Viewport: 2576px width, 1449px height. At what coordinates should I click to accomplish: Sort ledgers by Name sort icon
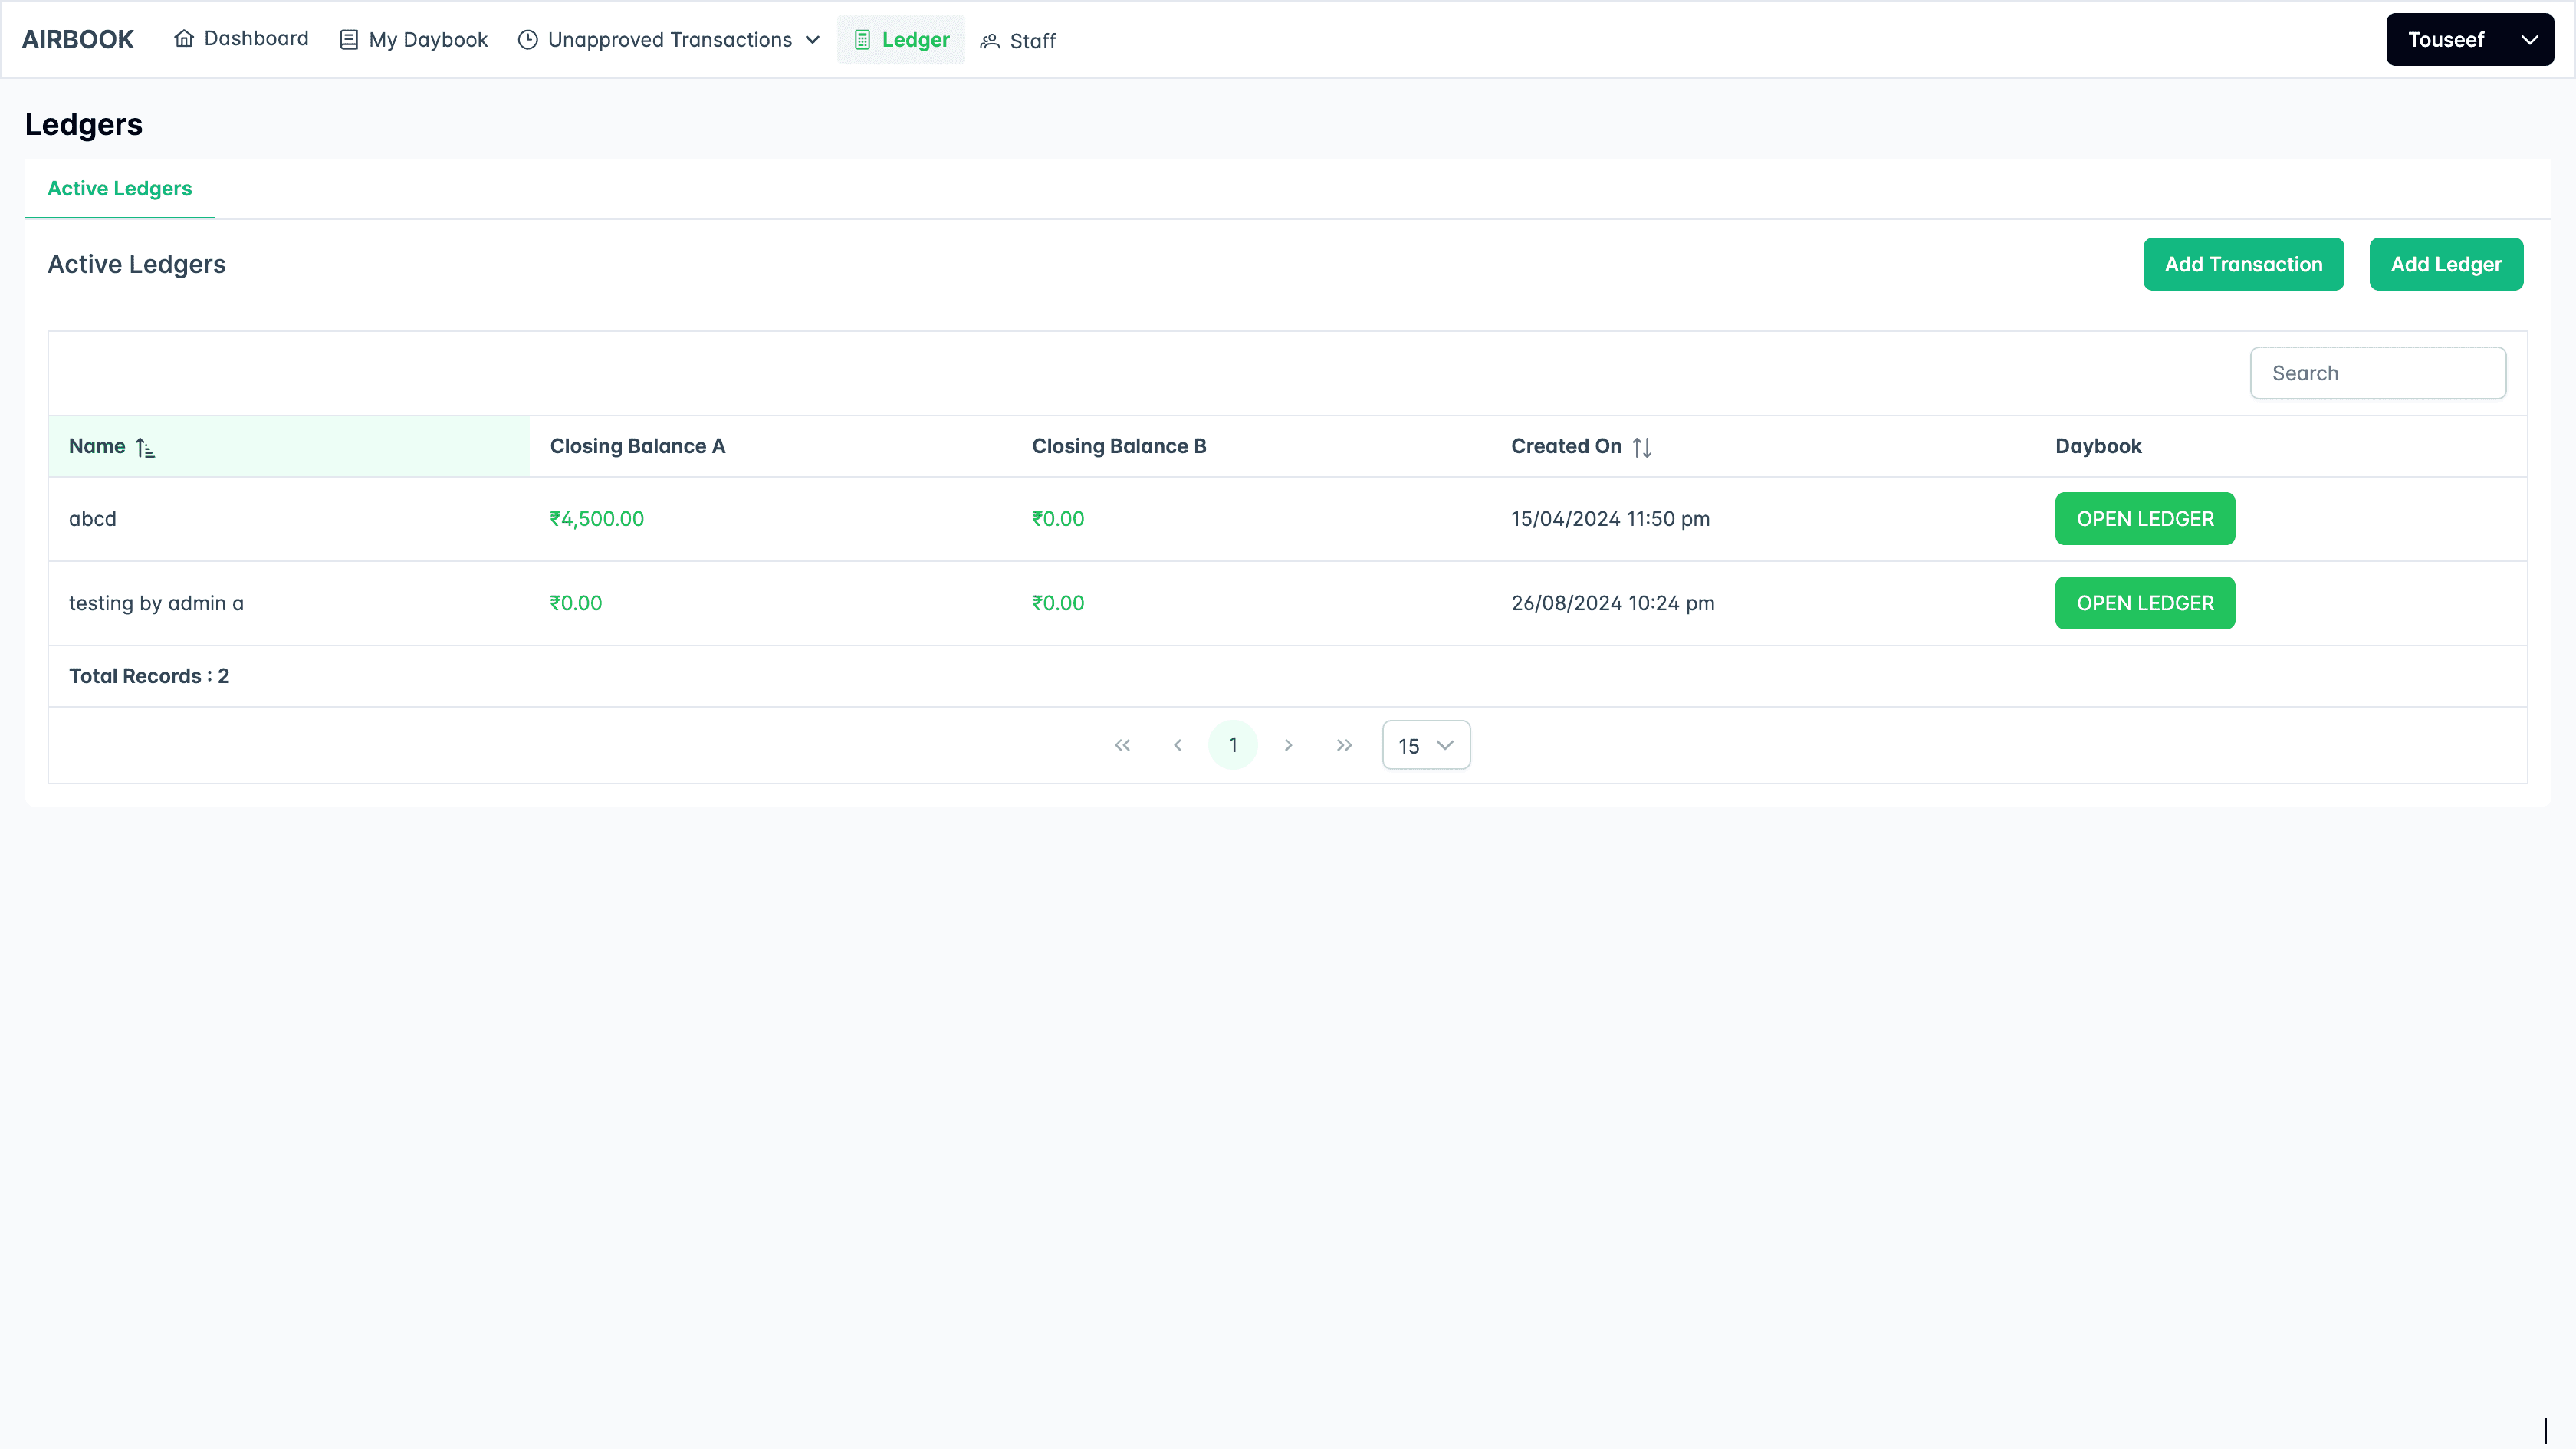(146, 447)
